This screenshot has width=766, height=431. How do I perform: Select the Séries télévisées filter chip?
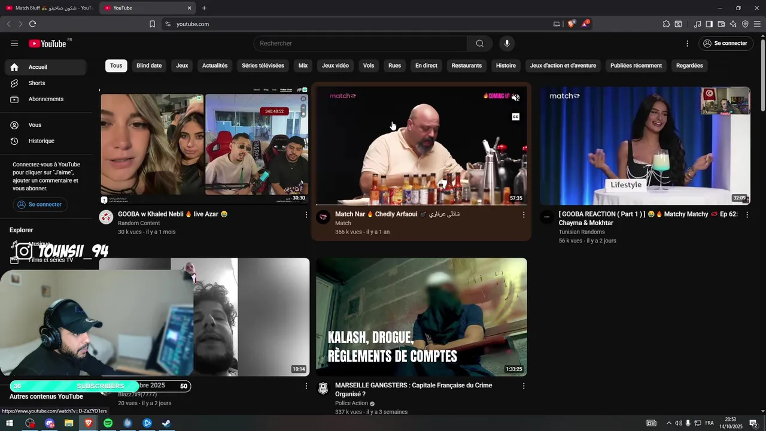(x=263, y=65)
